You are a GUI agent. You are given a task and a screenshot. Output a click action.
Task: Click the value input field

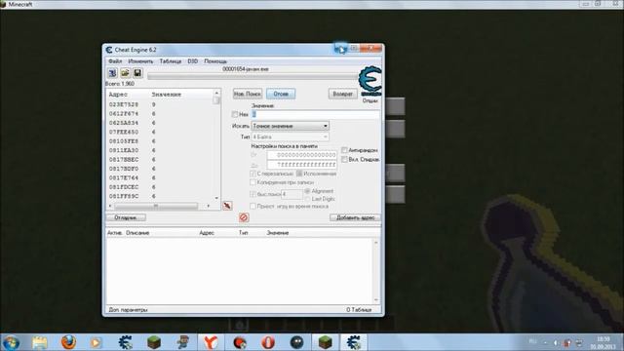pos(316,115)
